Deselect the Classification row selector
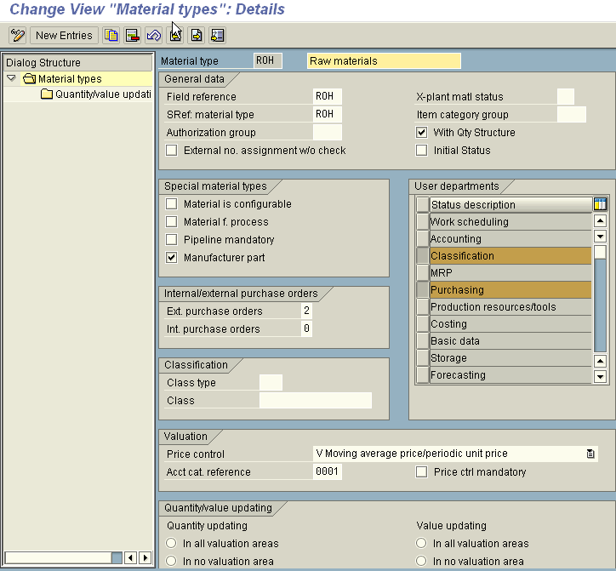 [423, 255]
